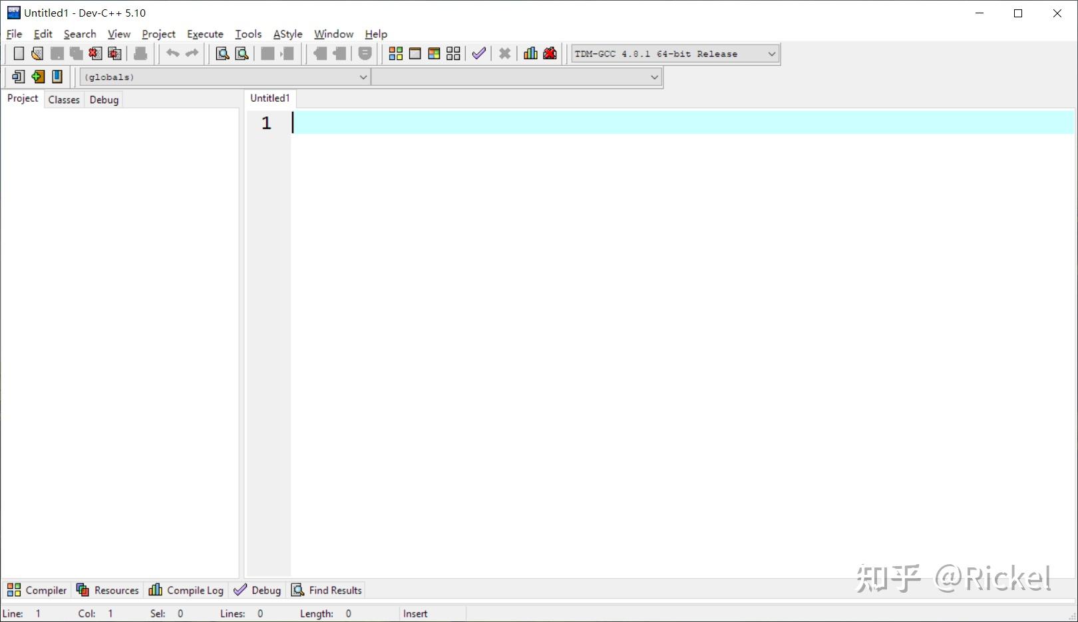The image size is (1078, 622).
Task: Open the Resources bottom panel tab
Action: click(107, 590)
